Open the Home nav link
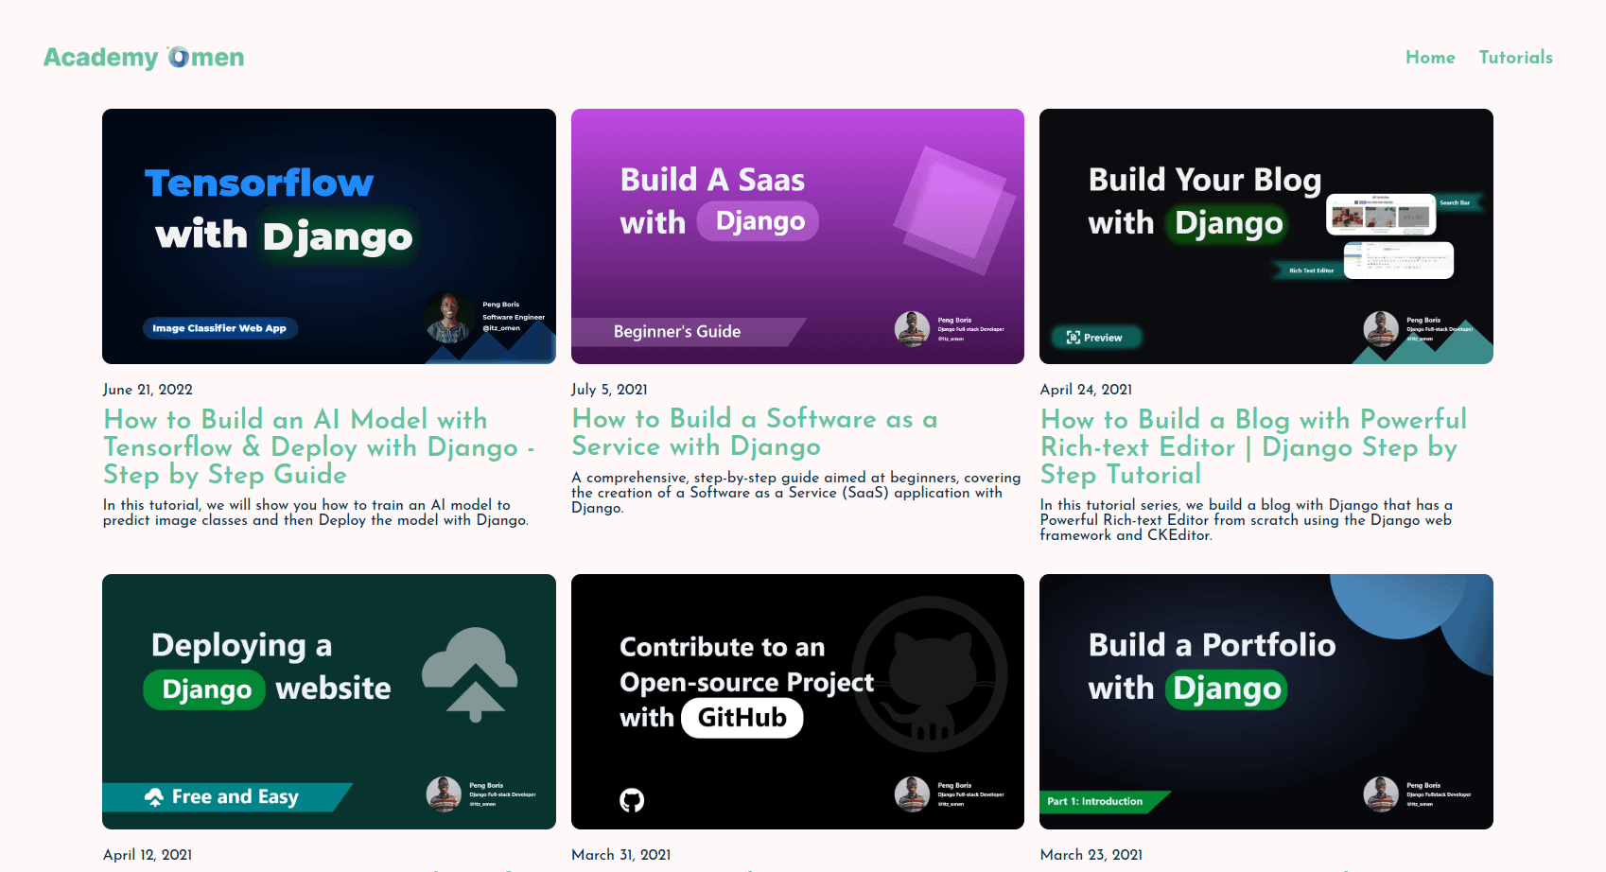The height and width of the screenshot is (872, 1606). (x=1430, y=58)
